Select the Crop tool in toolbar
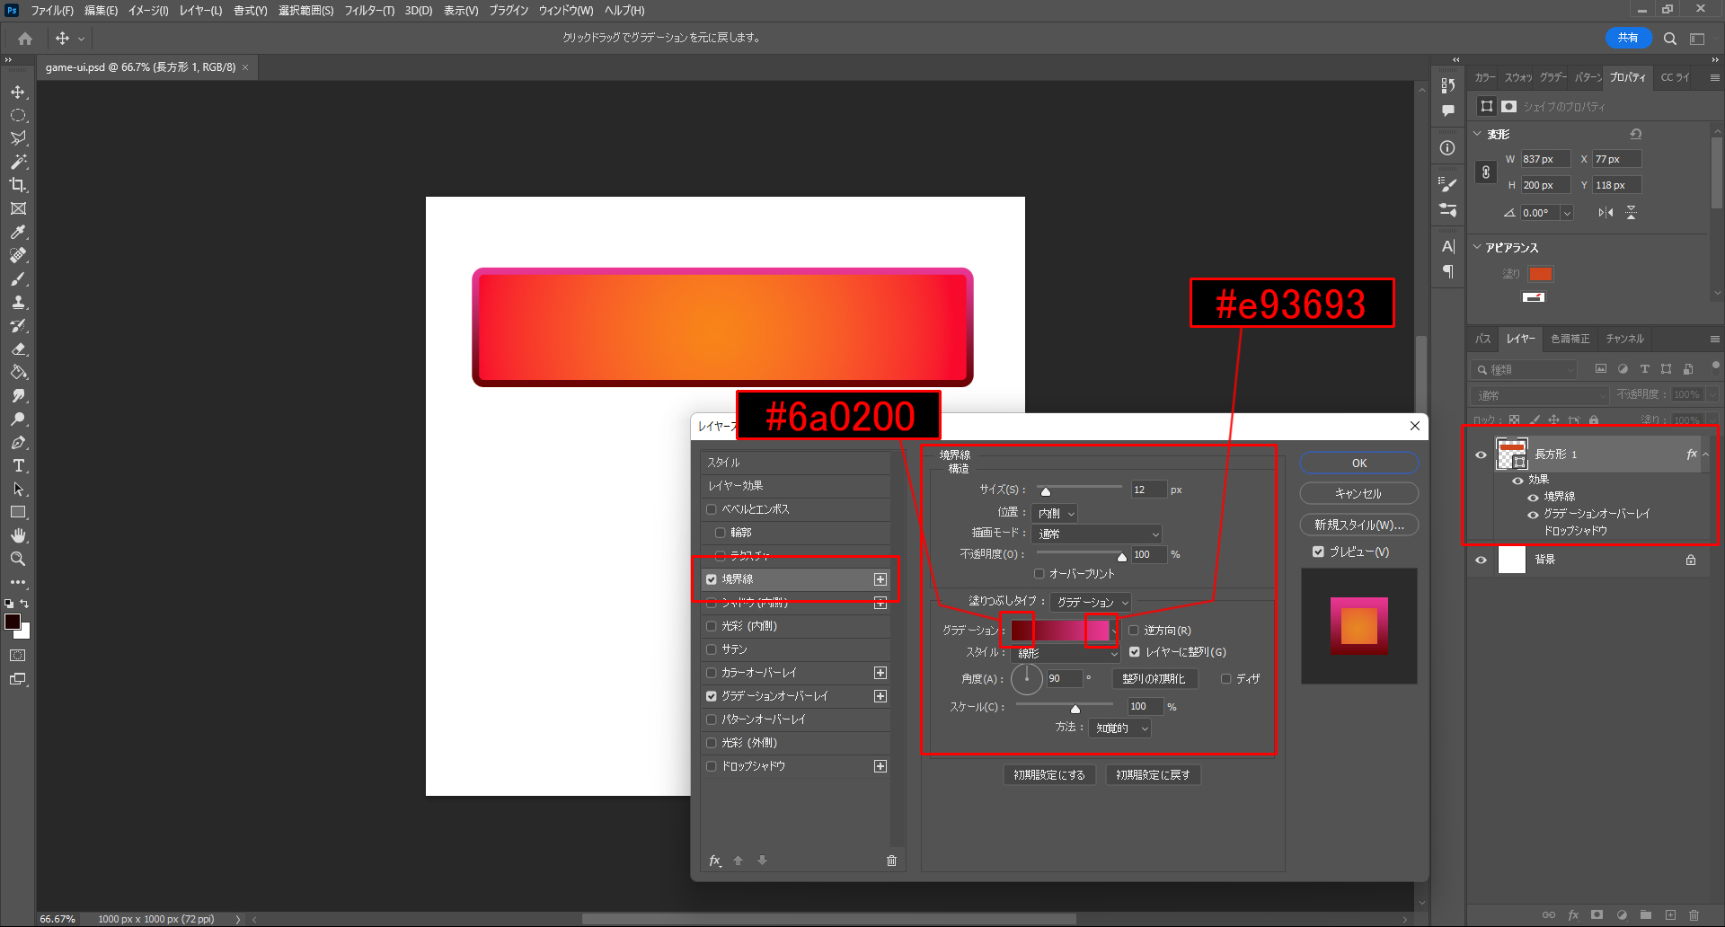This screenshot has height=927, width=1725. 18,185
